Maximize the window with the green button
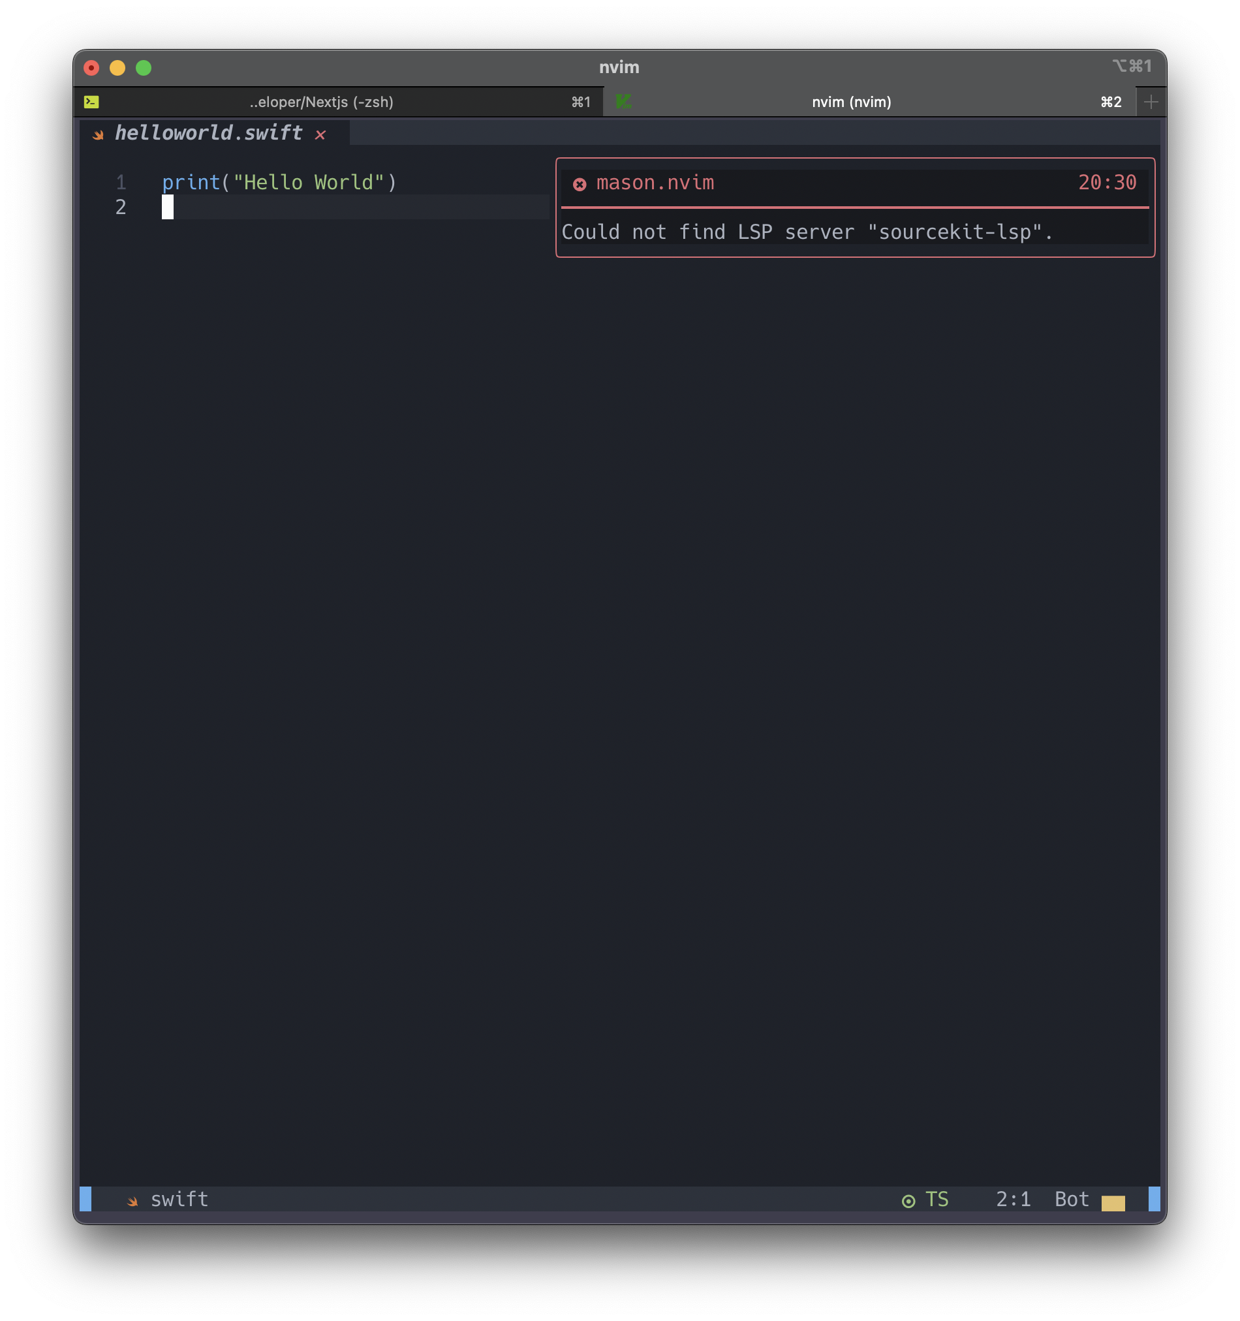This screenshot has height=1321, width=1240. click(144, 68)
